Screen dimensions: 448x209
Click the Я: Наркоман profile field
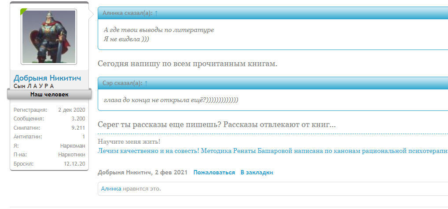pos(49,146)
